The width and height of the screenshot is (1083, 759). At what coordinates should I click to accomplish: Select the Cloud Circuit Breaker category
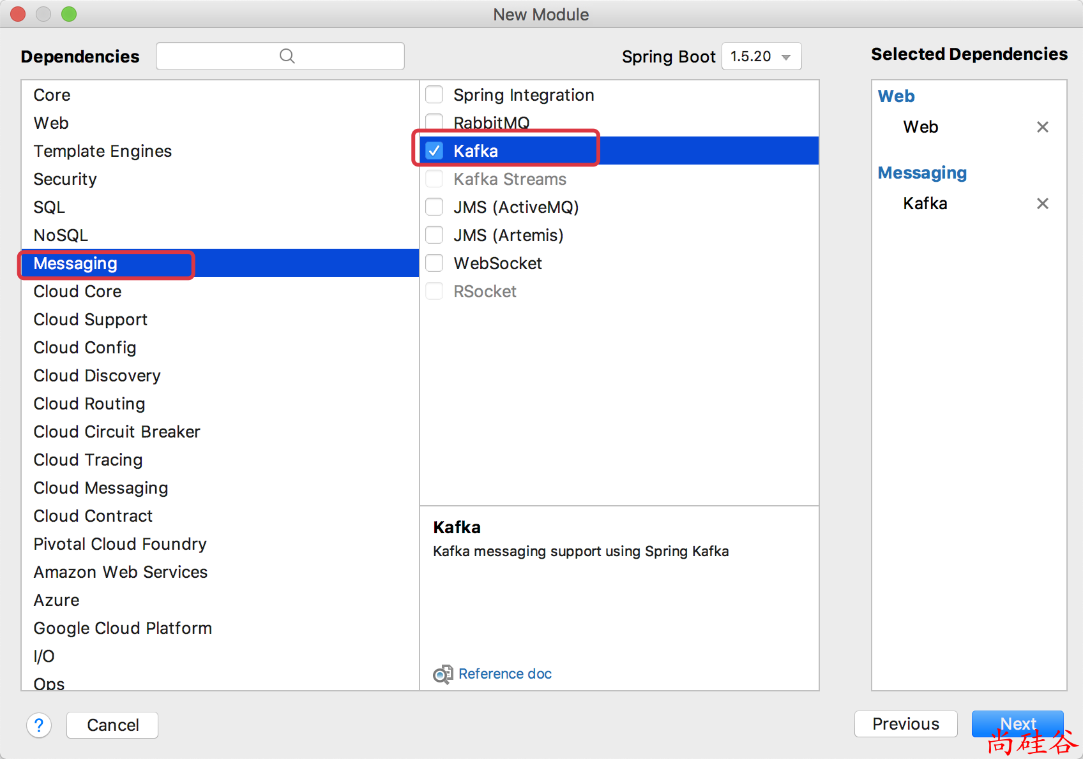[x=220, y=432]
